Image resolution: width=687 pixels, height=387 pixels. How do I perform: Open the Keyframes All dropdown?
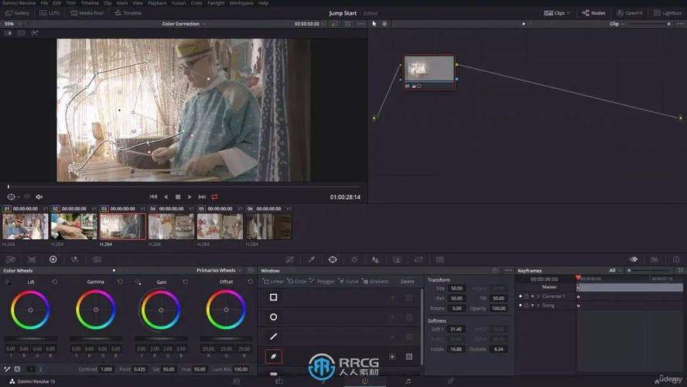[x=615, y=271]
